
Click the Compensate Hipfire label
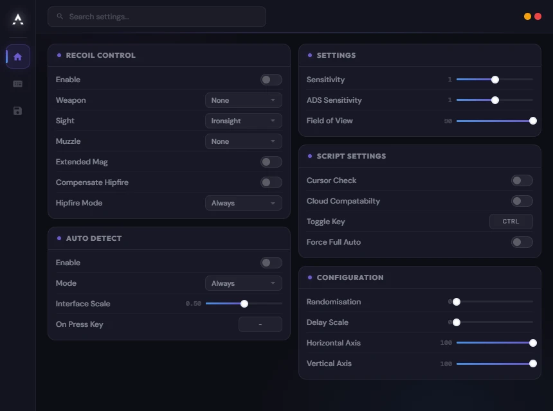coord(92,182)
